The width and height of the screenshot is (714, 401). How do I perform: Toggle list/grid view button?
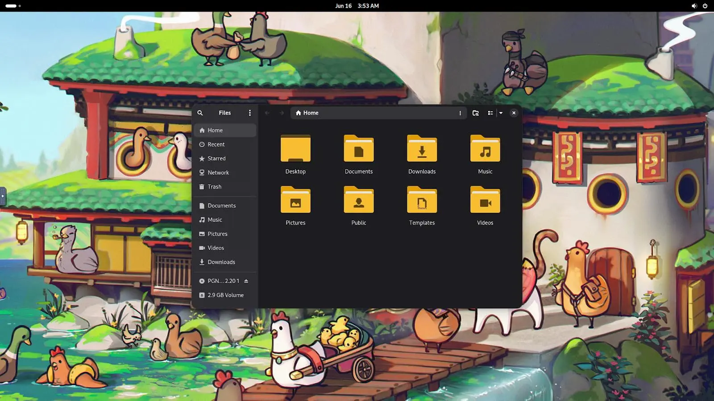tap(490, 113)
